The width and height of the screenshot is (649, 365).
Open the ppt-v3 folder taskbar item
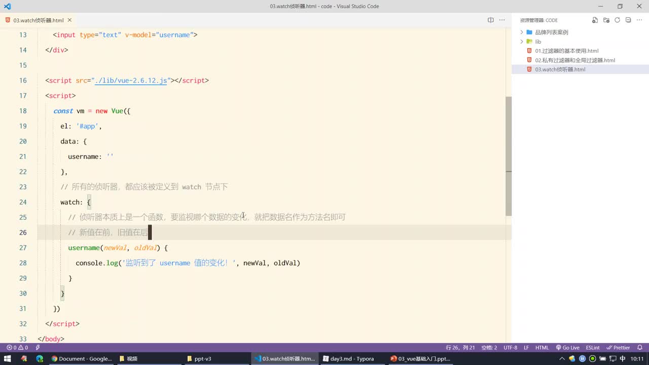click(x=217, y=358)
